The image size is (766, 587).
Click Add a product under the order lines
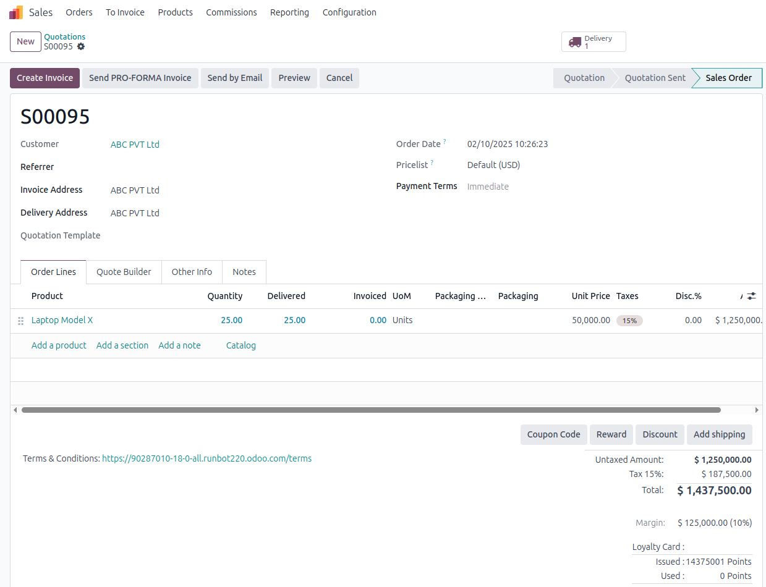coord(59,345)
